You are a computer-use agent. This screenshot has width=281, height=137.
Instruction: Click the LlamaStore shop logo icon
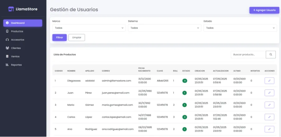tap(11, 9)
